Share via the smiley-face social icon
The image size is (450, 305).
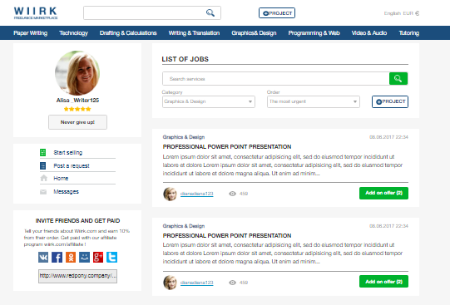(x=84, y=257)
